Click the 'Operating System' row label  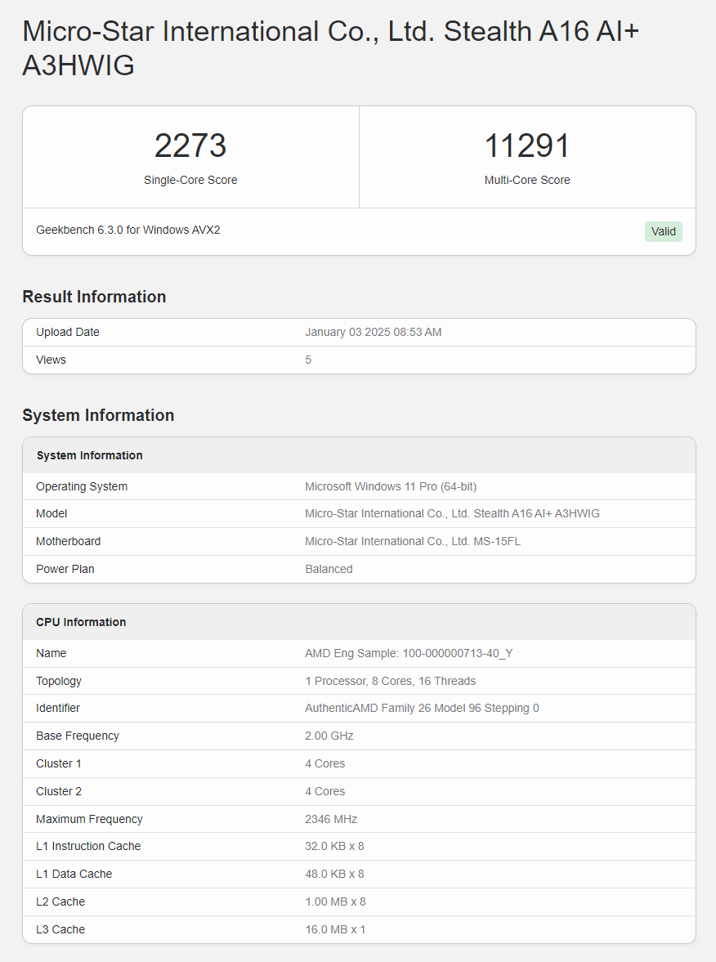82,486
